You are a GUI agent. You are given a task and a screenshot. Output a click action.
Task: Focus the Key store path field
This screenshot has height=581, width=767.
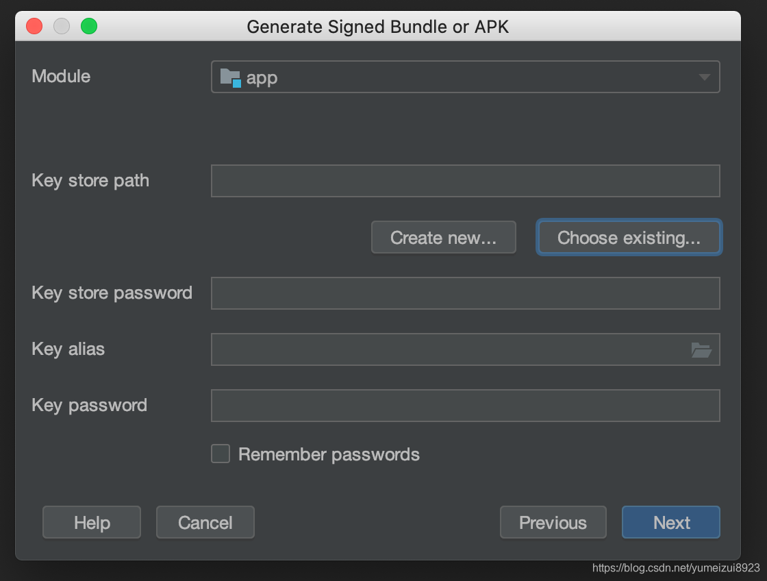point(465,181)
